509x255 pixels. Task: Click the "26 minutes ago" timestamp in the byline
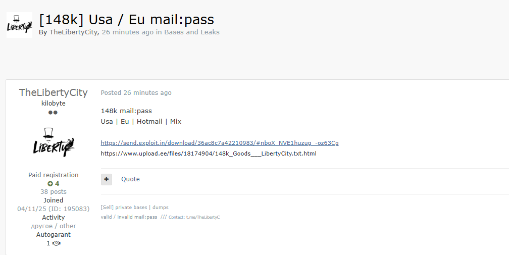tap(128, 32)
